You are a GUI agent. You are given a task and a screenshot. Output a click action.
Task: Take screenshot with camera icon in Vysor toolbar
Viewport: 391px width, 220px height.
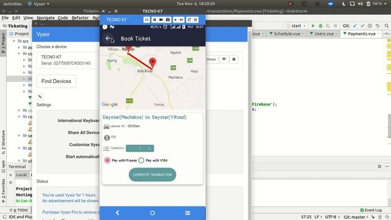coord(168,20)
